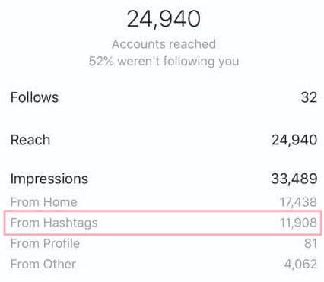Open the Reach metric label
This screenshot has width=324, height=282.
pos(30,140)
